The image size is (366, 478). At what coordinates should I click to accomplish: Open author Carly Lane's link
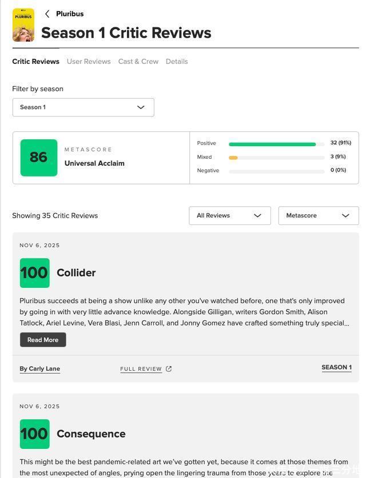click(39, 369)
